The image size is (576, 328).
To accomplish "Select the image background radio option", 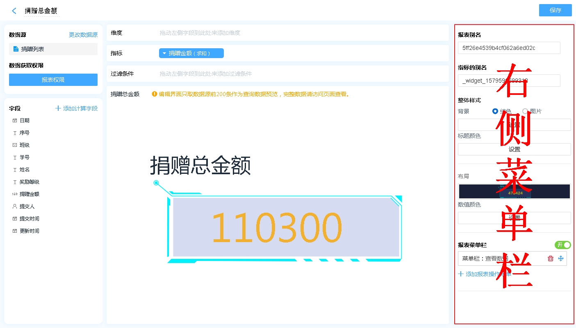I will pyautogui.click(x=525, y=111).
